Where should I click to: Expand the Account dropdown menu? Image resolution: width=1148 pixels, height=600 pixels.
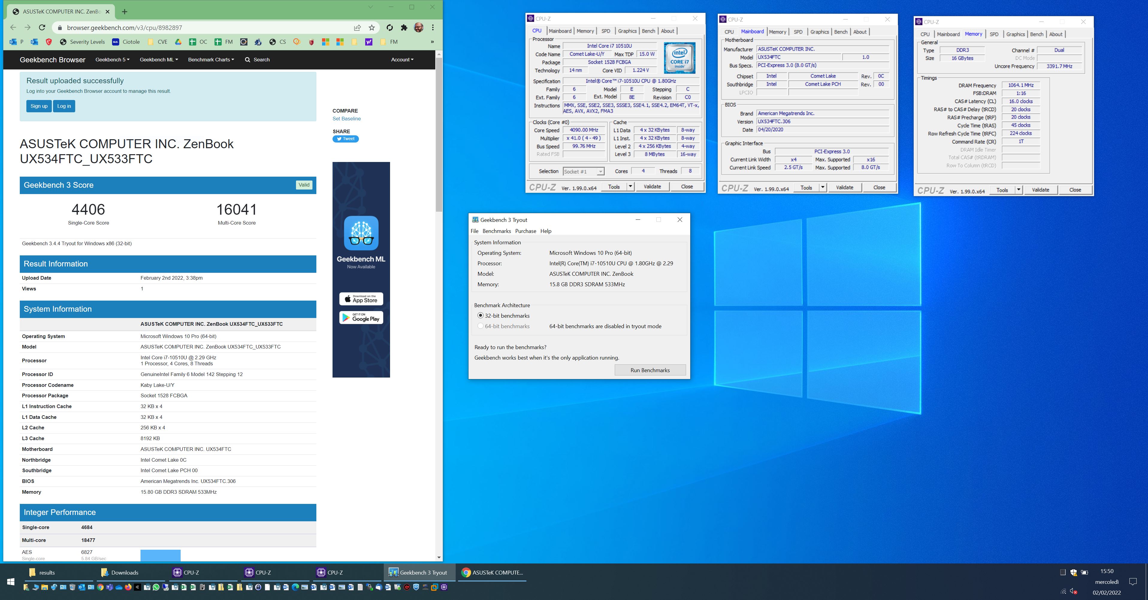pyautogui.click(x=402, y=60)
